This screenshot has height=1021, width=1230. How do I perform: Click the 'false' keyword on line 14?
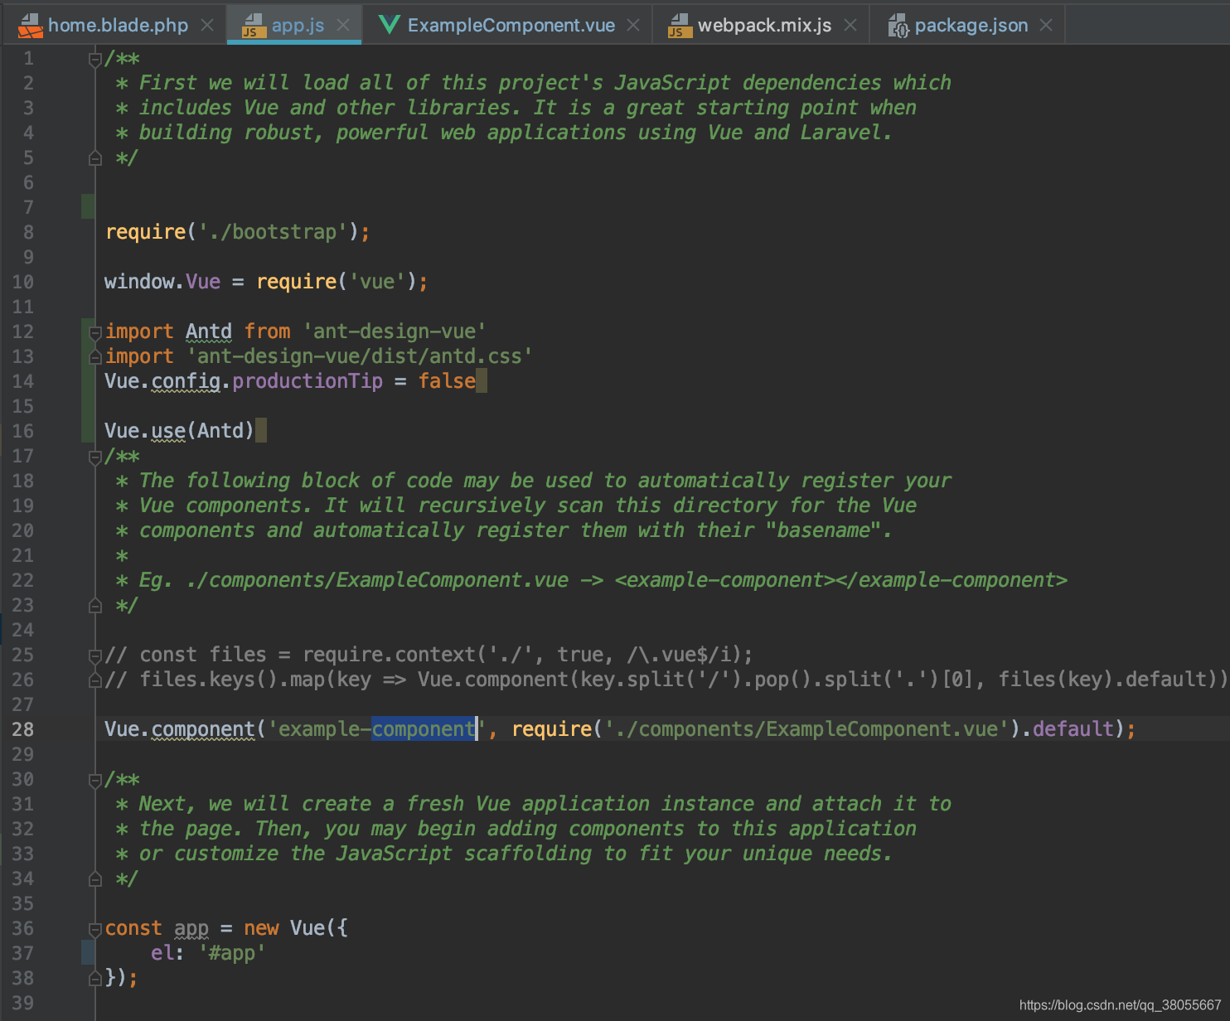pos(447,381)
